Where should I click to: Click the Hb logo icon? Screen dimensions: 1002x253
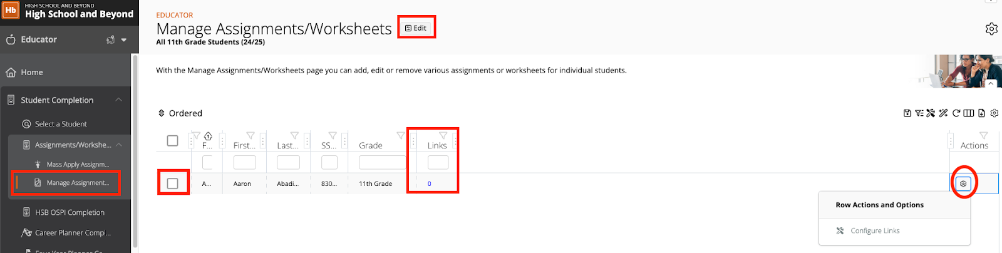tap(11, 10)
